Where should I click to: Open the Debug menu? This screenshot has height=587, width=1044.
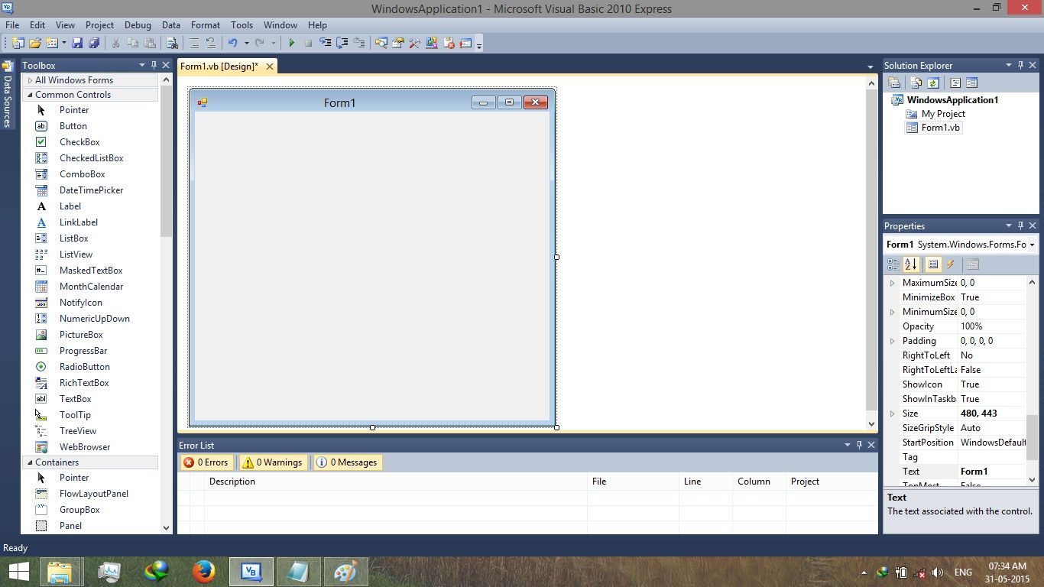137,24
